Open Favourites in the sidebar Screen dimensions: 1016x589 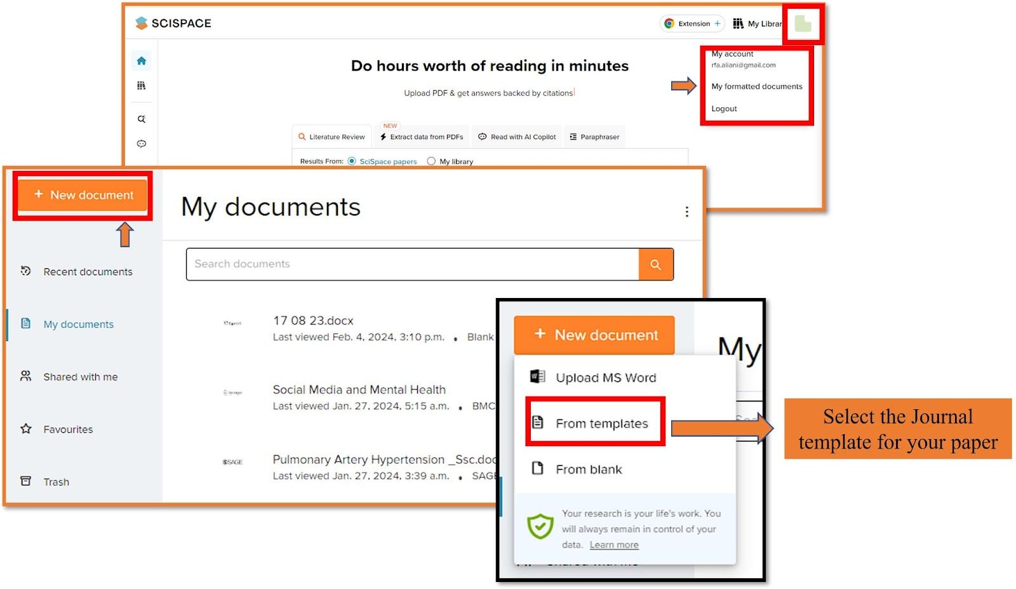pyautogui.click(x=68, y=430)
